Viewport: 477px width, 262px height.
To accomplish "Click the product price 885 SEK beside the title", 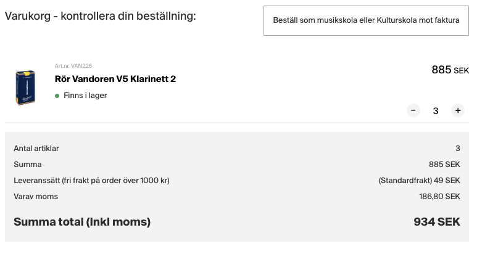I will pyautogui.click(x=450, y=70).
